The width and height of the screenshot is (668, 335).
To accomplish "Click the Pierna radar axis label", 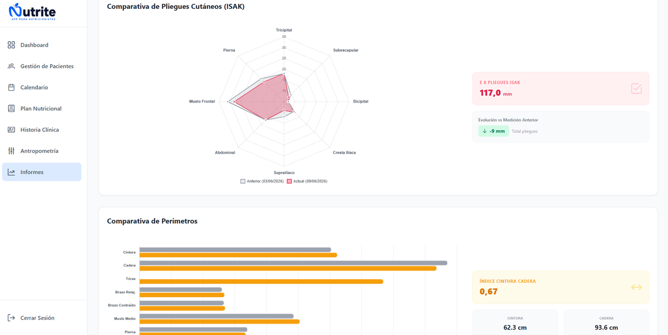I will [229, 50].
